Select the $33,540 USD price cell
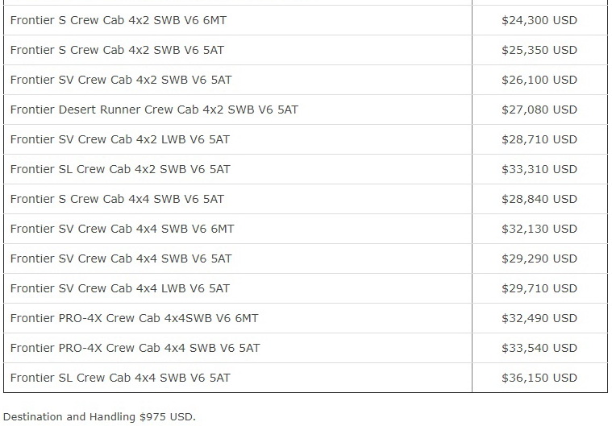This screenshot has height=426, width=612. click(539, 348)
